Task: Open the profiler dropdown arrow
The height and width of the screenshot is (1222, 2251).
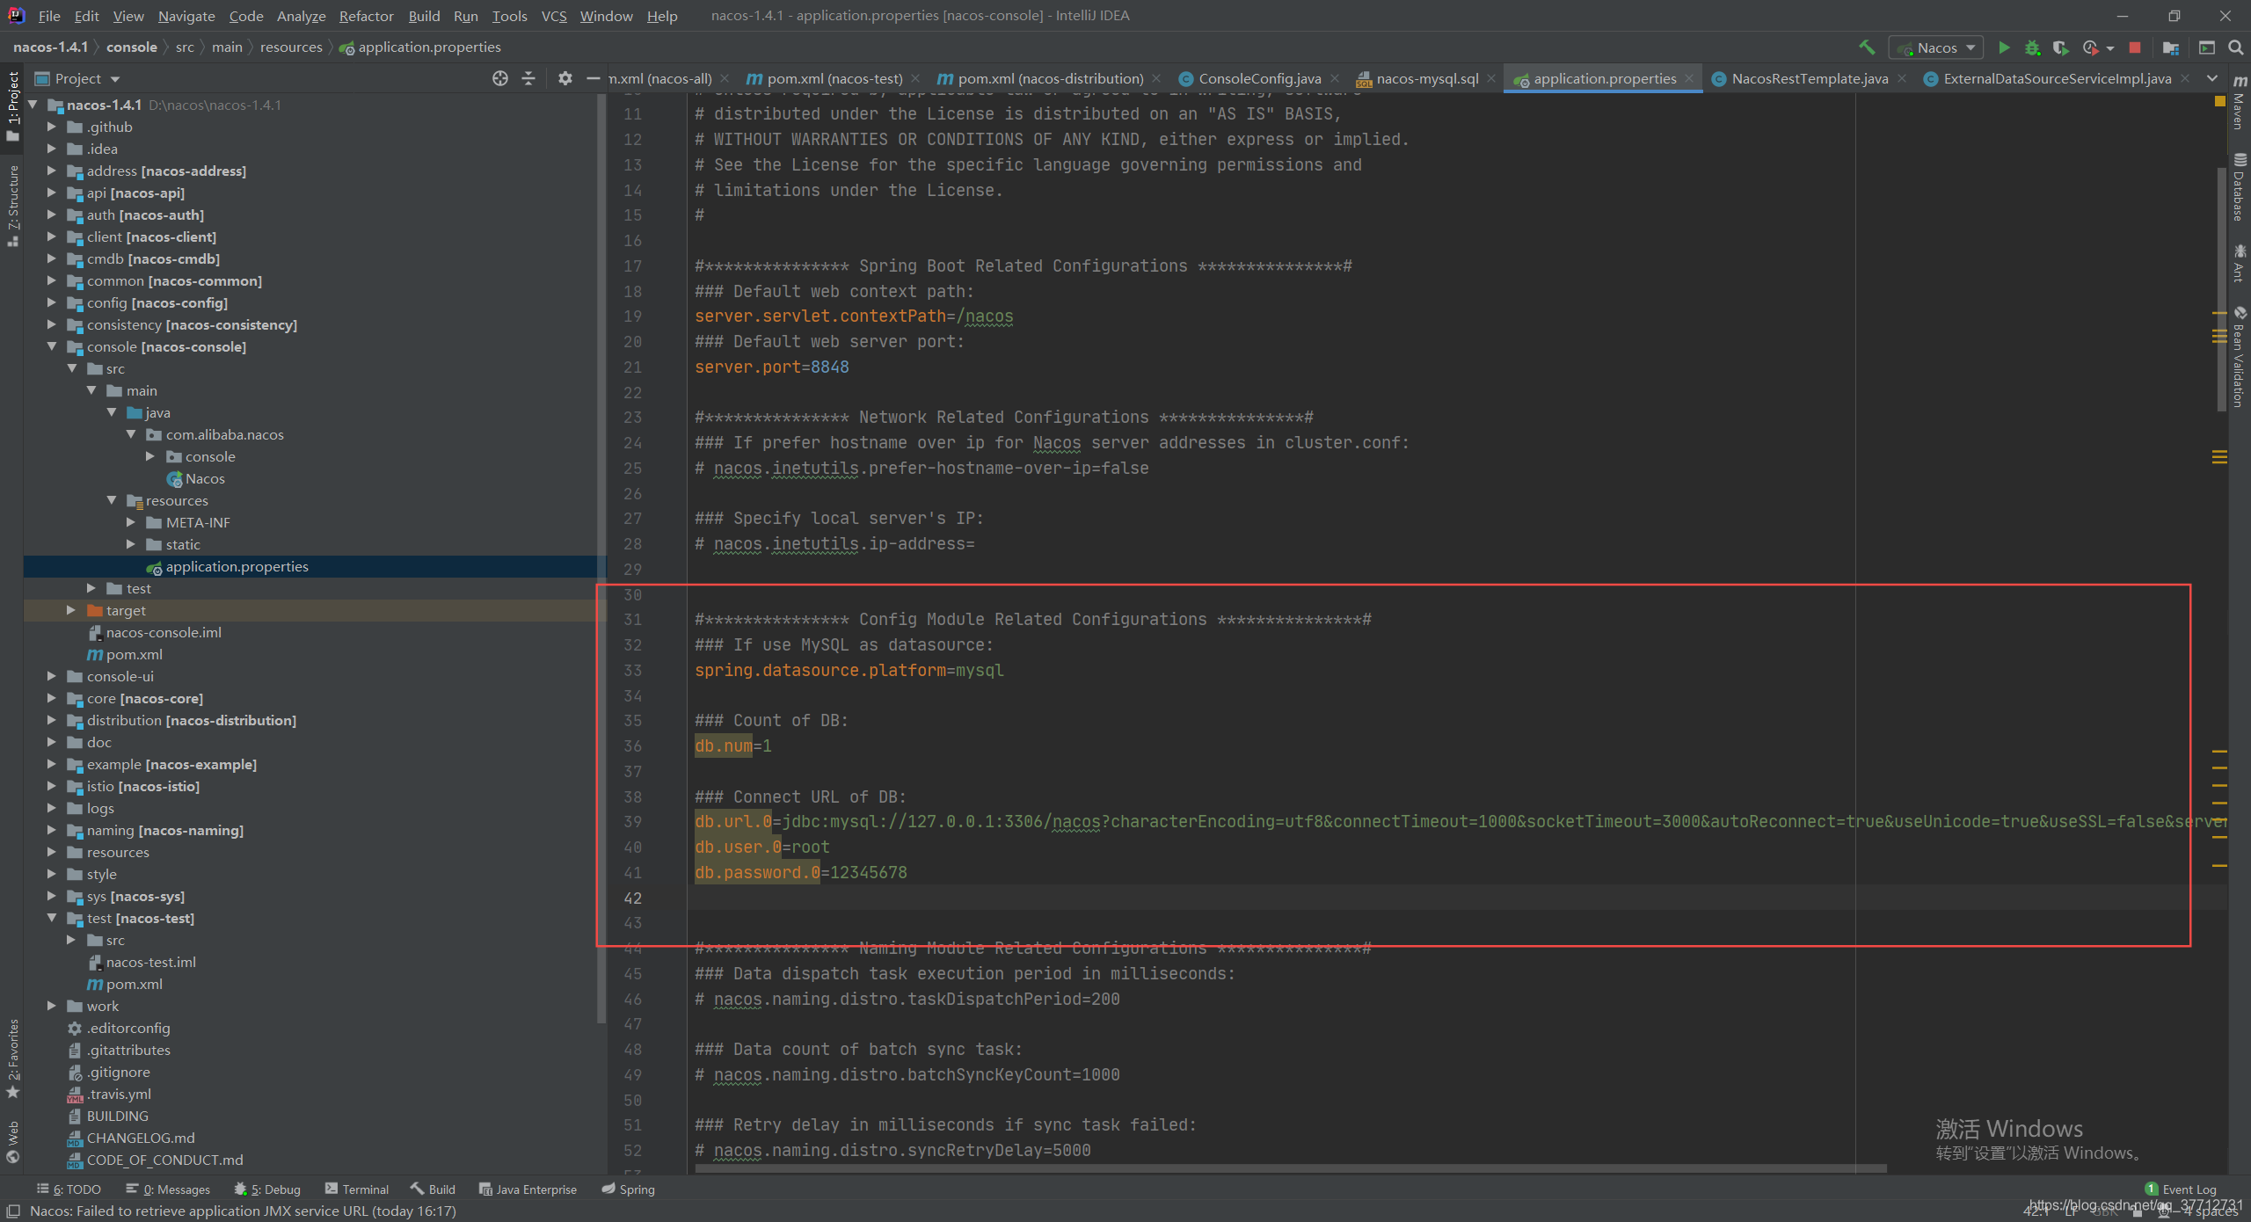Action: tap(2110, 48)
